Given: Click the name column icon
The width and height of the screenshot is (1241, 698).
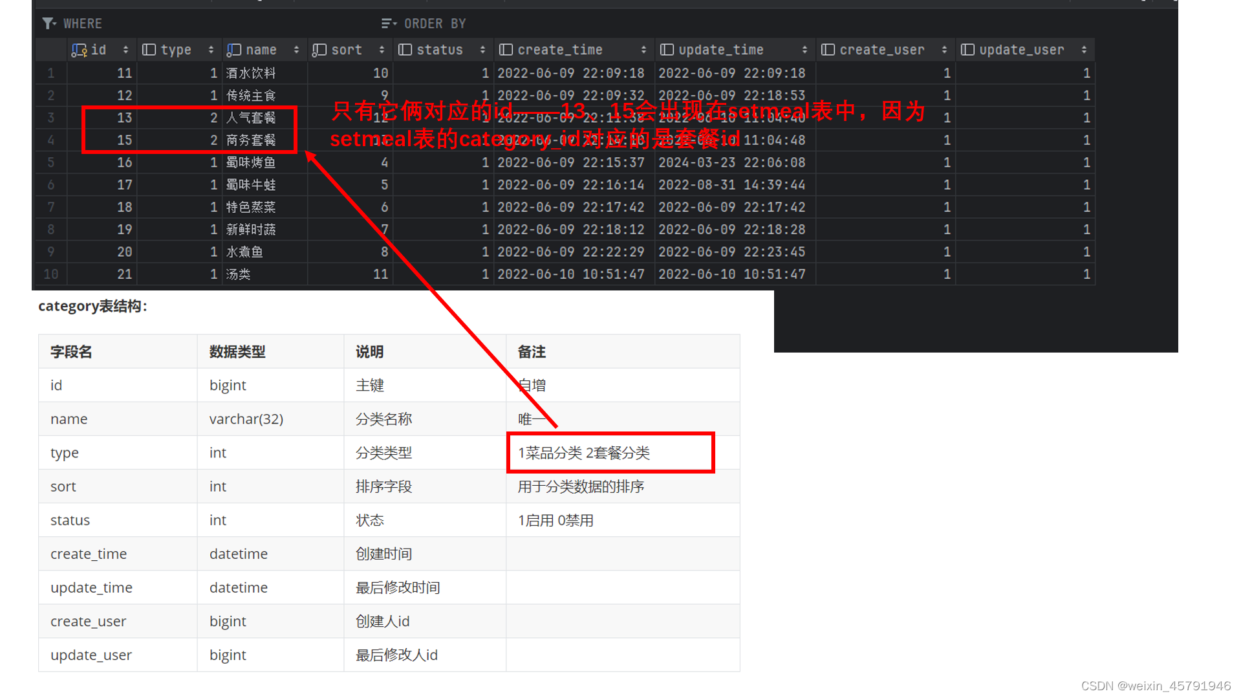Looking at the screenshot, I should [234, 50].
